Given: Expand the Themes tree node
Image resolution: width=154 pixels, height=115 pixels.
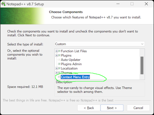Looking at the screenshot, I should tap(57, 73).
